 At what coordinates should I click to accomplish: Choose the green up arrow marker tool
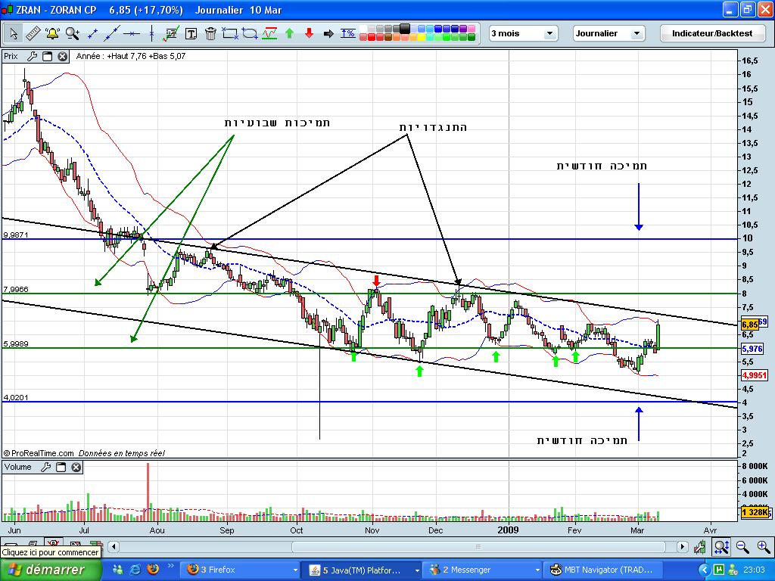(x=290, y=33)
